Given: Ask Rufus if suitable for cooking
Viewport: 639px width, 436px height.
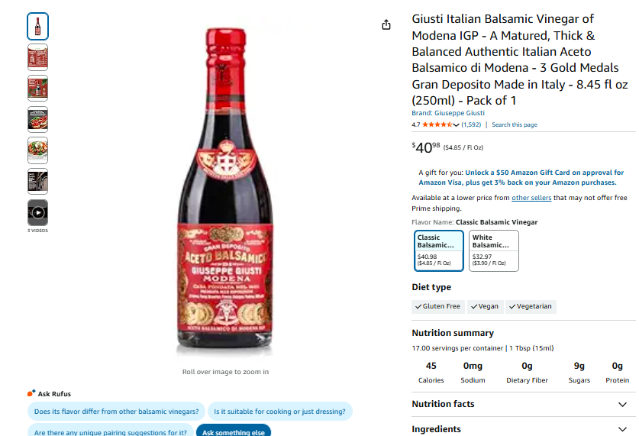Looking at the screenshot, I should [279, 412].
